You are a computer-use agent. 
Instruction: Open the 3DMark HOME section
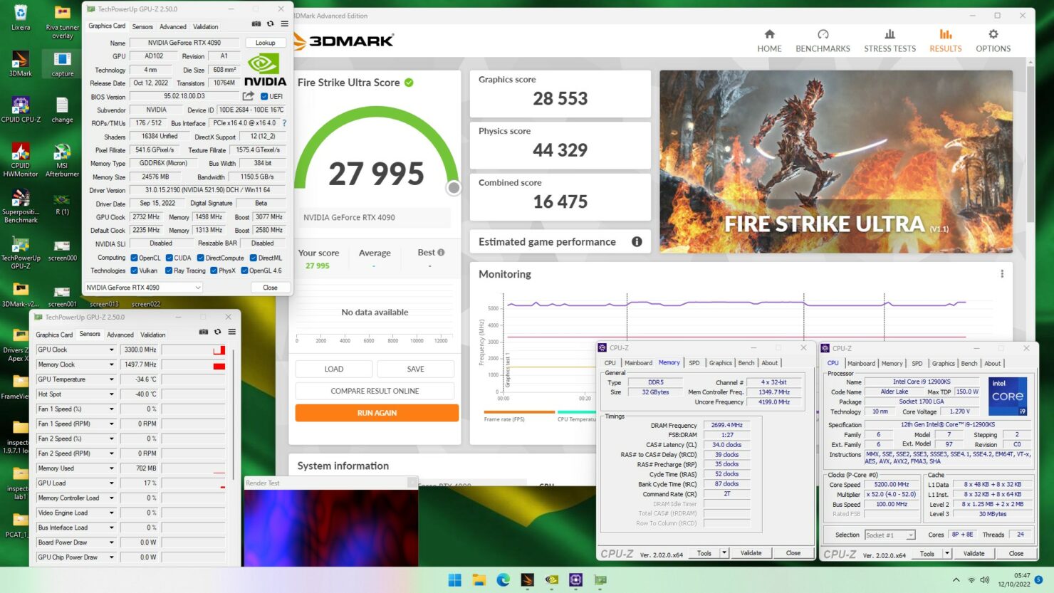click(769, 41)
